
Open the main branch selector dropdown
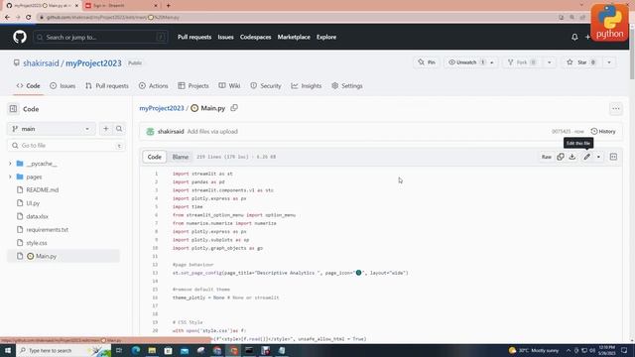(52, 129)
